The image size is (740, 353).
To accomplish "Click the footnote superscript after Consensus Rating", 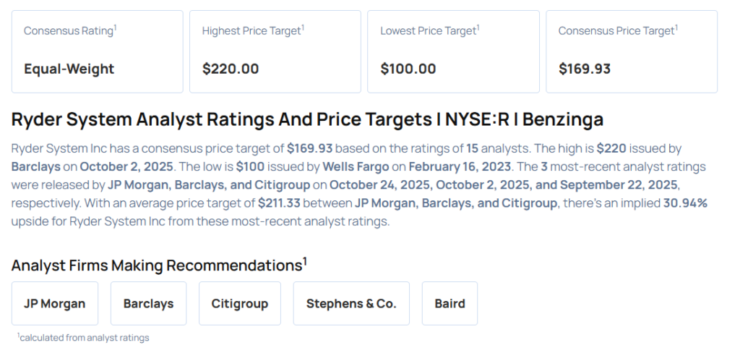I will 116,27.
